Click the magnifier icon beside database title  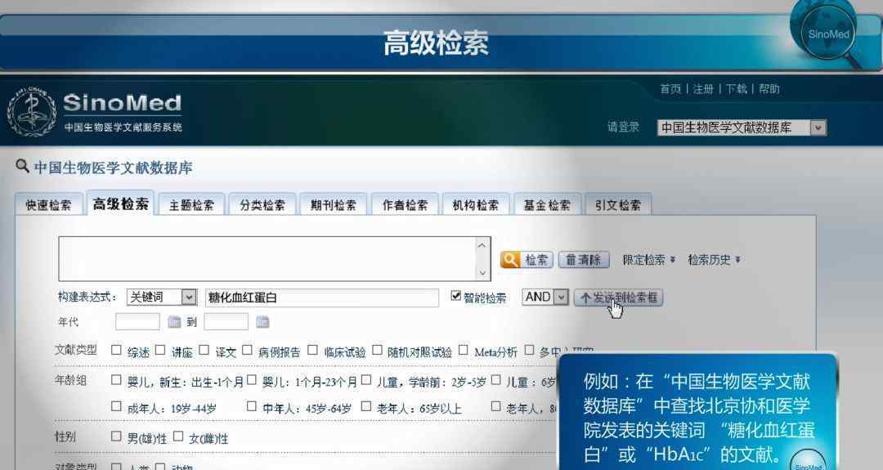[22, 166]
